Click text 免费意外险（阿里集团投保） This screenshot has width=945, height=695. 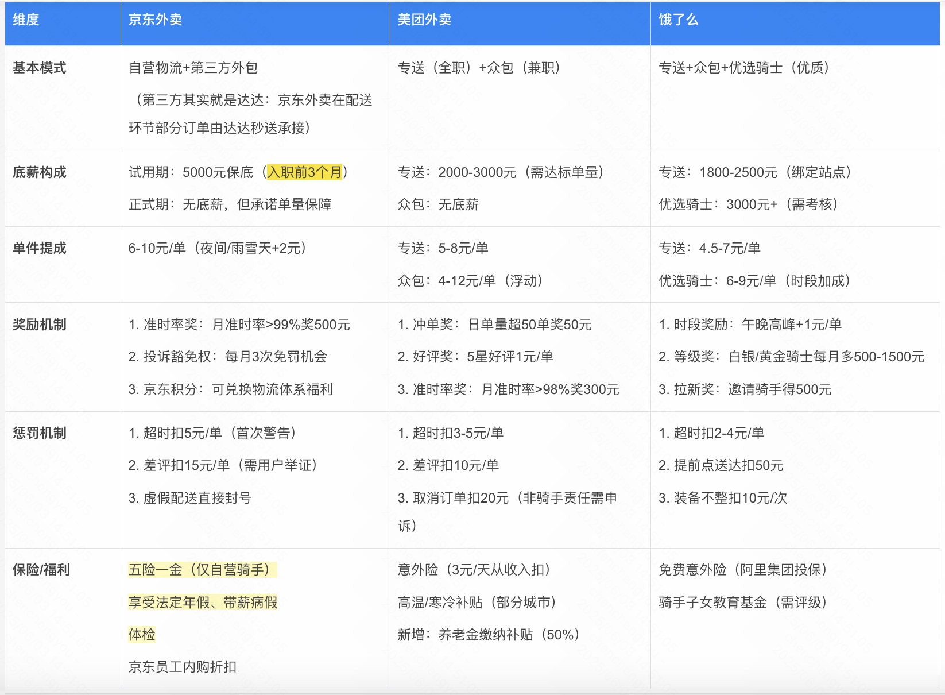(743, 570)
